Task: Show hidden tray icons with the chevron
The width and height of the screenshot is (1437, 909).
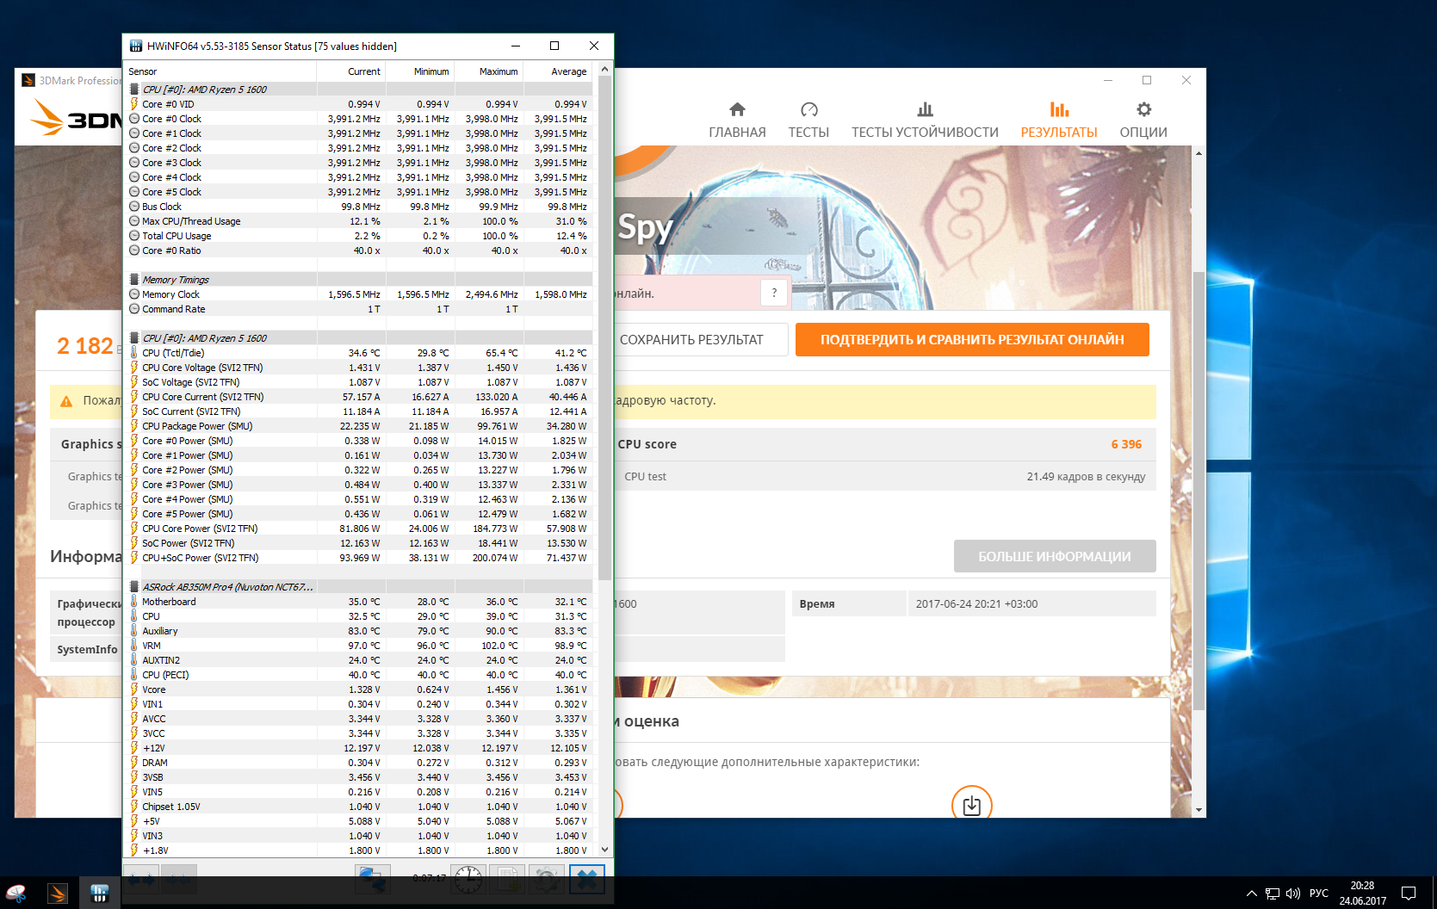Action: coord(1251,894)
